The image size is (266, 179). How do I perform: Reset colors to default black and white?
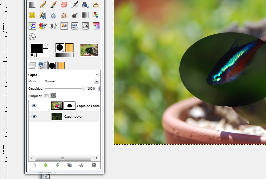tap(32, 55)
